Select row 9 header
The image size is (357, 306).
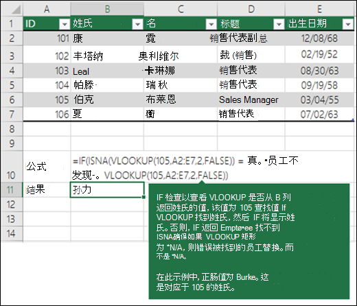pos(12,143)
